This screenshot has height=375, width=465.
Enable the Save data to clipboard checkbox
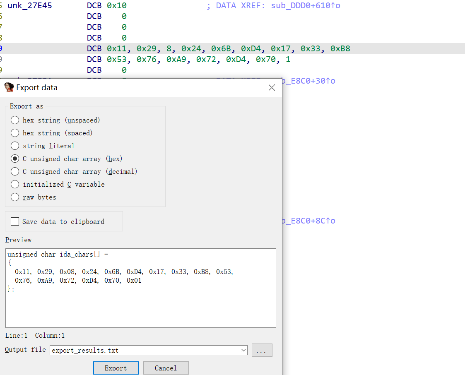pyautogui.click(x=15, y=222)
